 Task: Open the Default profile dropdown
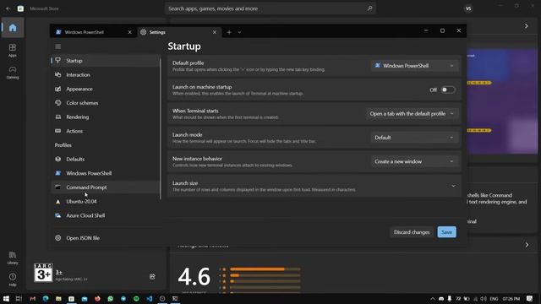415,66
